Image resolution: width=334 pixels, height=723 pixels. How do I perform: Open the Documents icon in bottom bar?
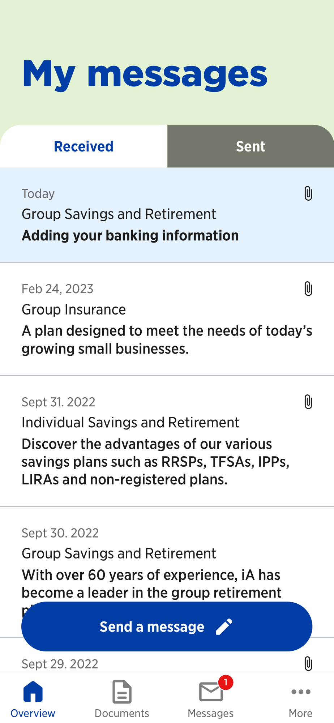click(122, 692)
